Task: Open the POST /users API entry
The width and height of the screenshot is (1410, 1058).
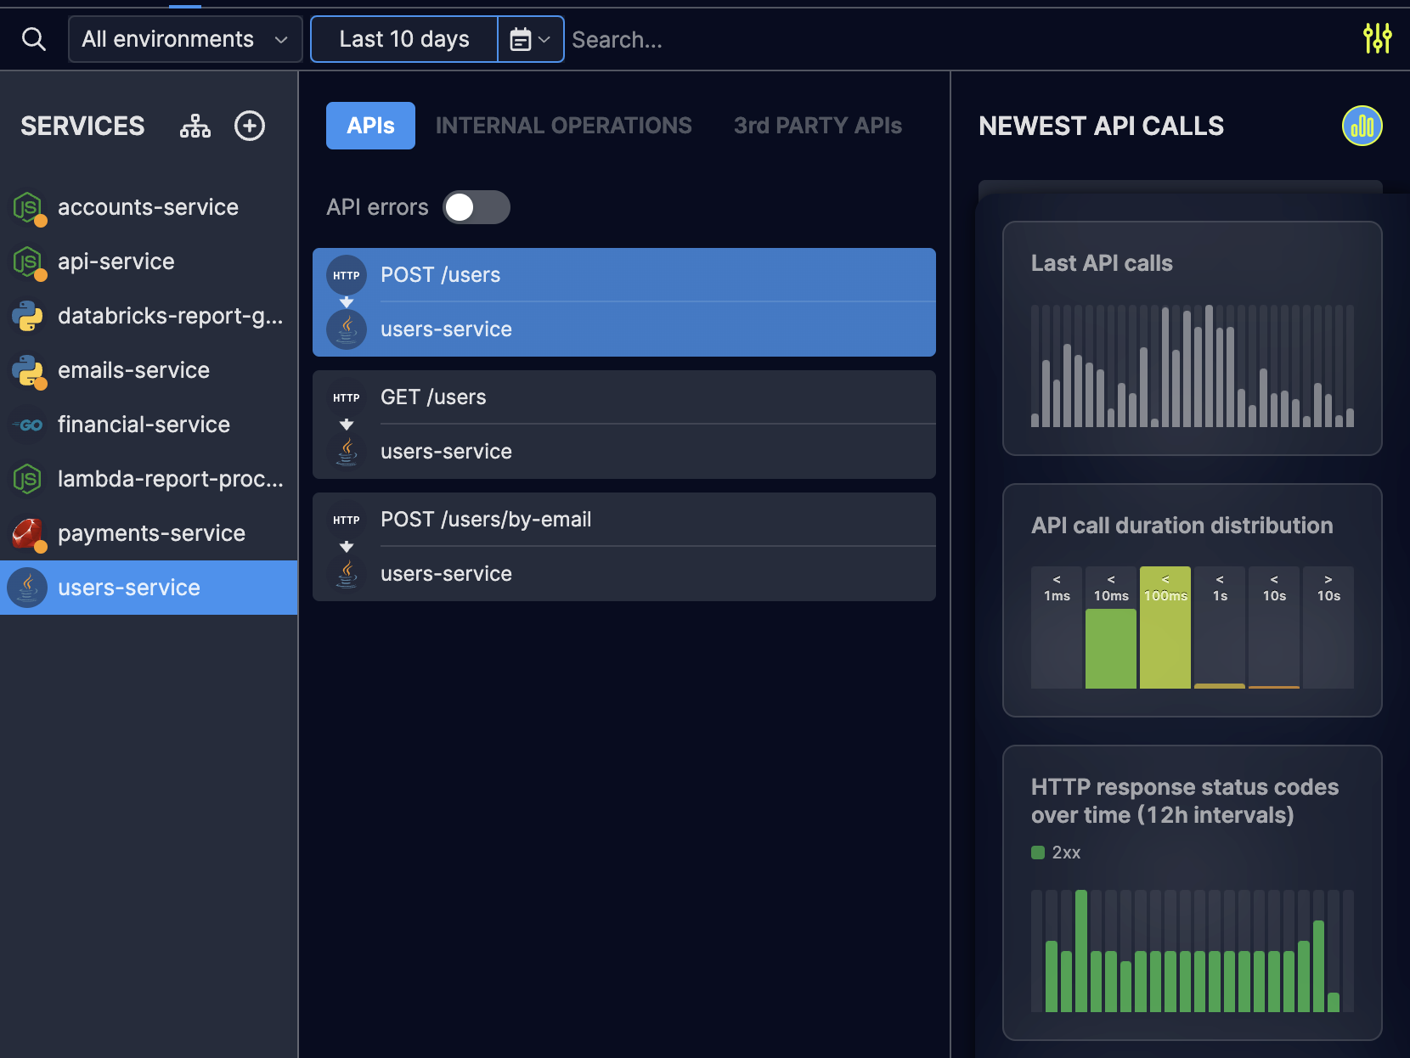Action: coord(624,302)
